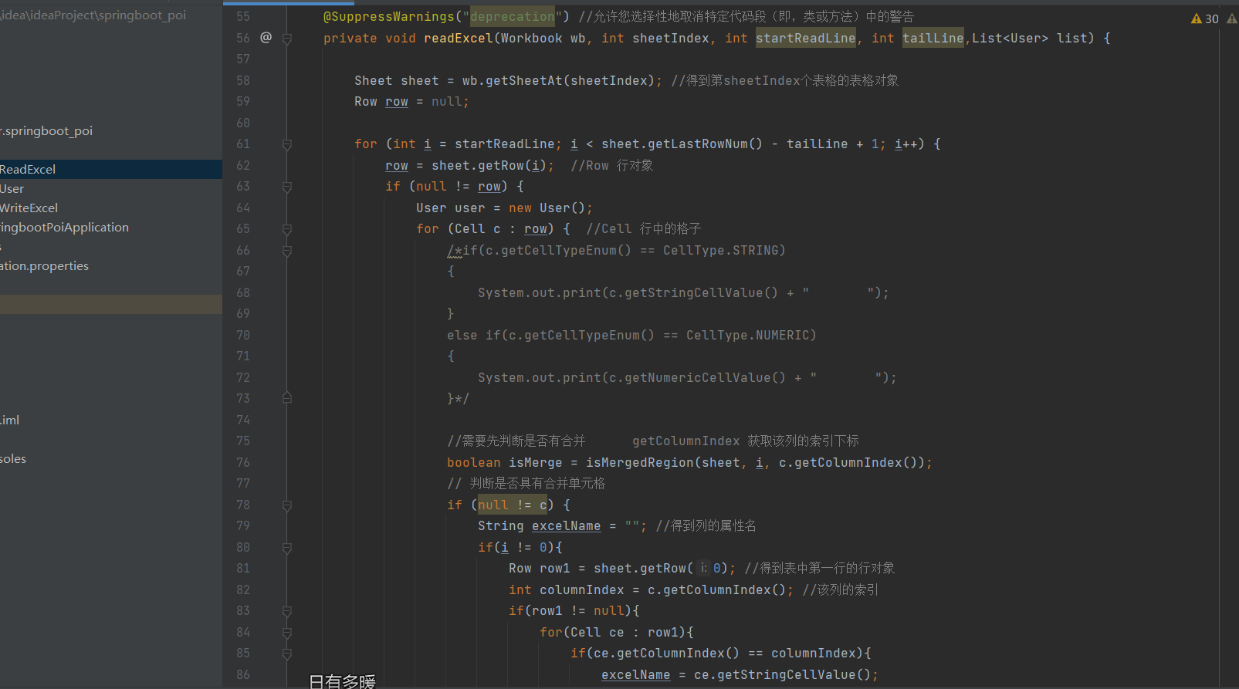Click the Workbook parameter type on line 56
Screen dimensions: 1239x689
pyautogui.click(x=531, y=38)
